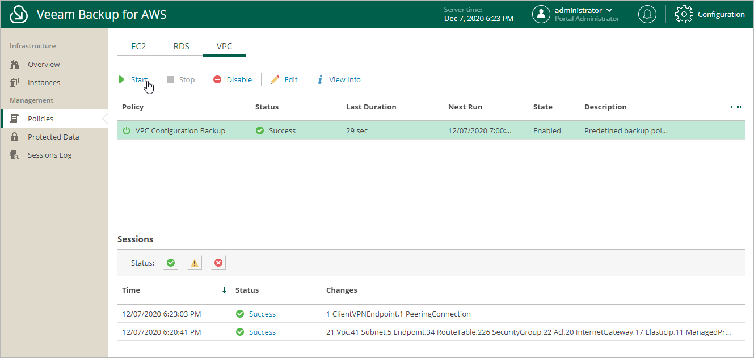Screen dimensions: 754x358
Task: Click the View Info 'i' icon
Action: (x=321, y=80)
